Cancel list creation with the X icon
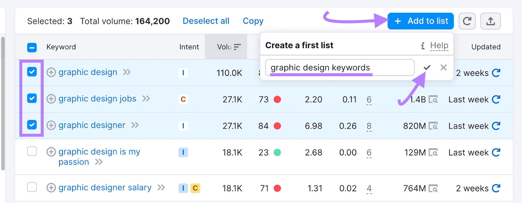 pyautogui.click(x=443, y=67)
